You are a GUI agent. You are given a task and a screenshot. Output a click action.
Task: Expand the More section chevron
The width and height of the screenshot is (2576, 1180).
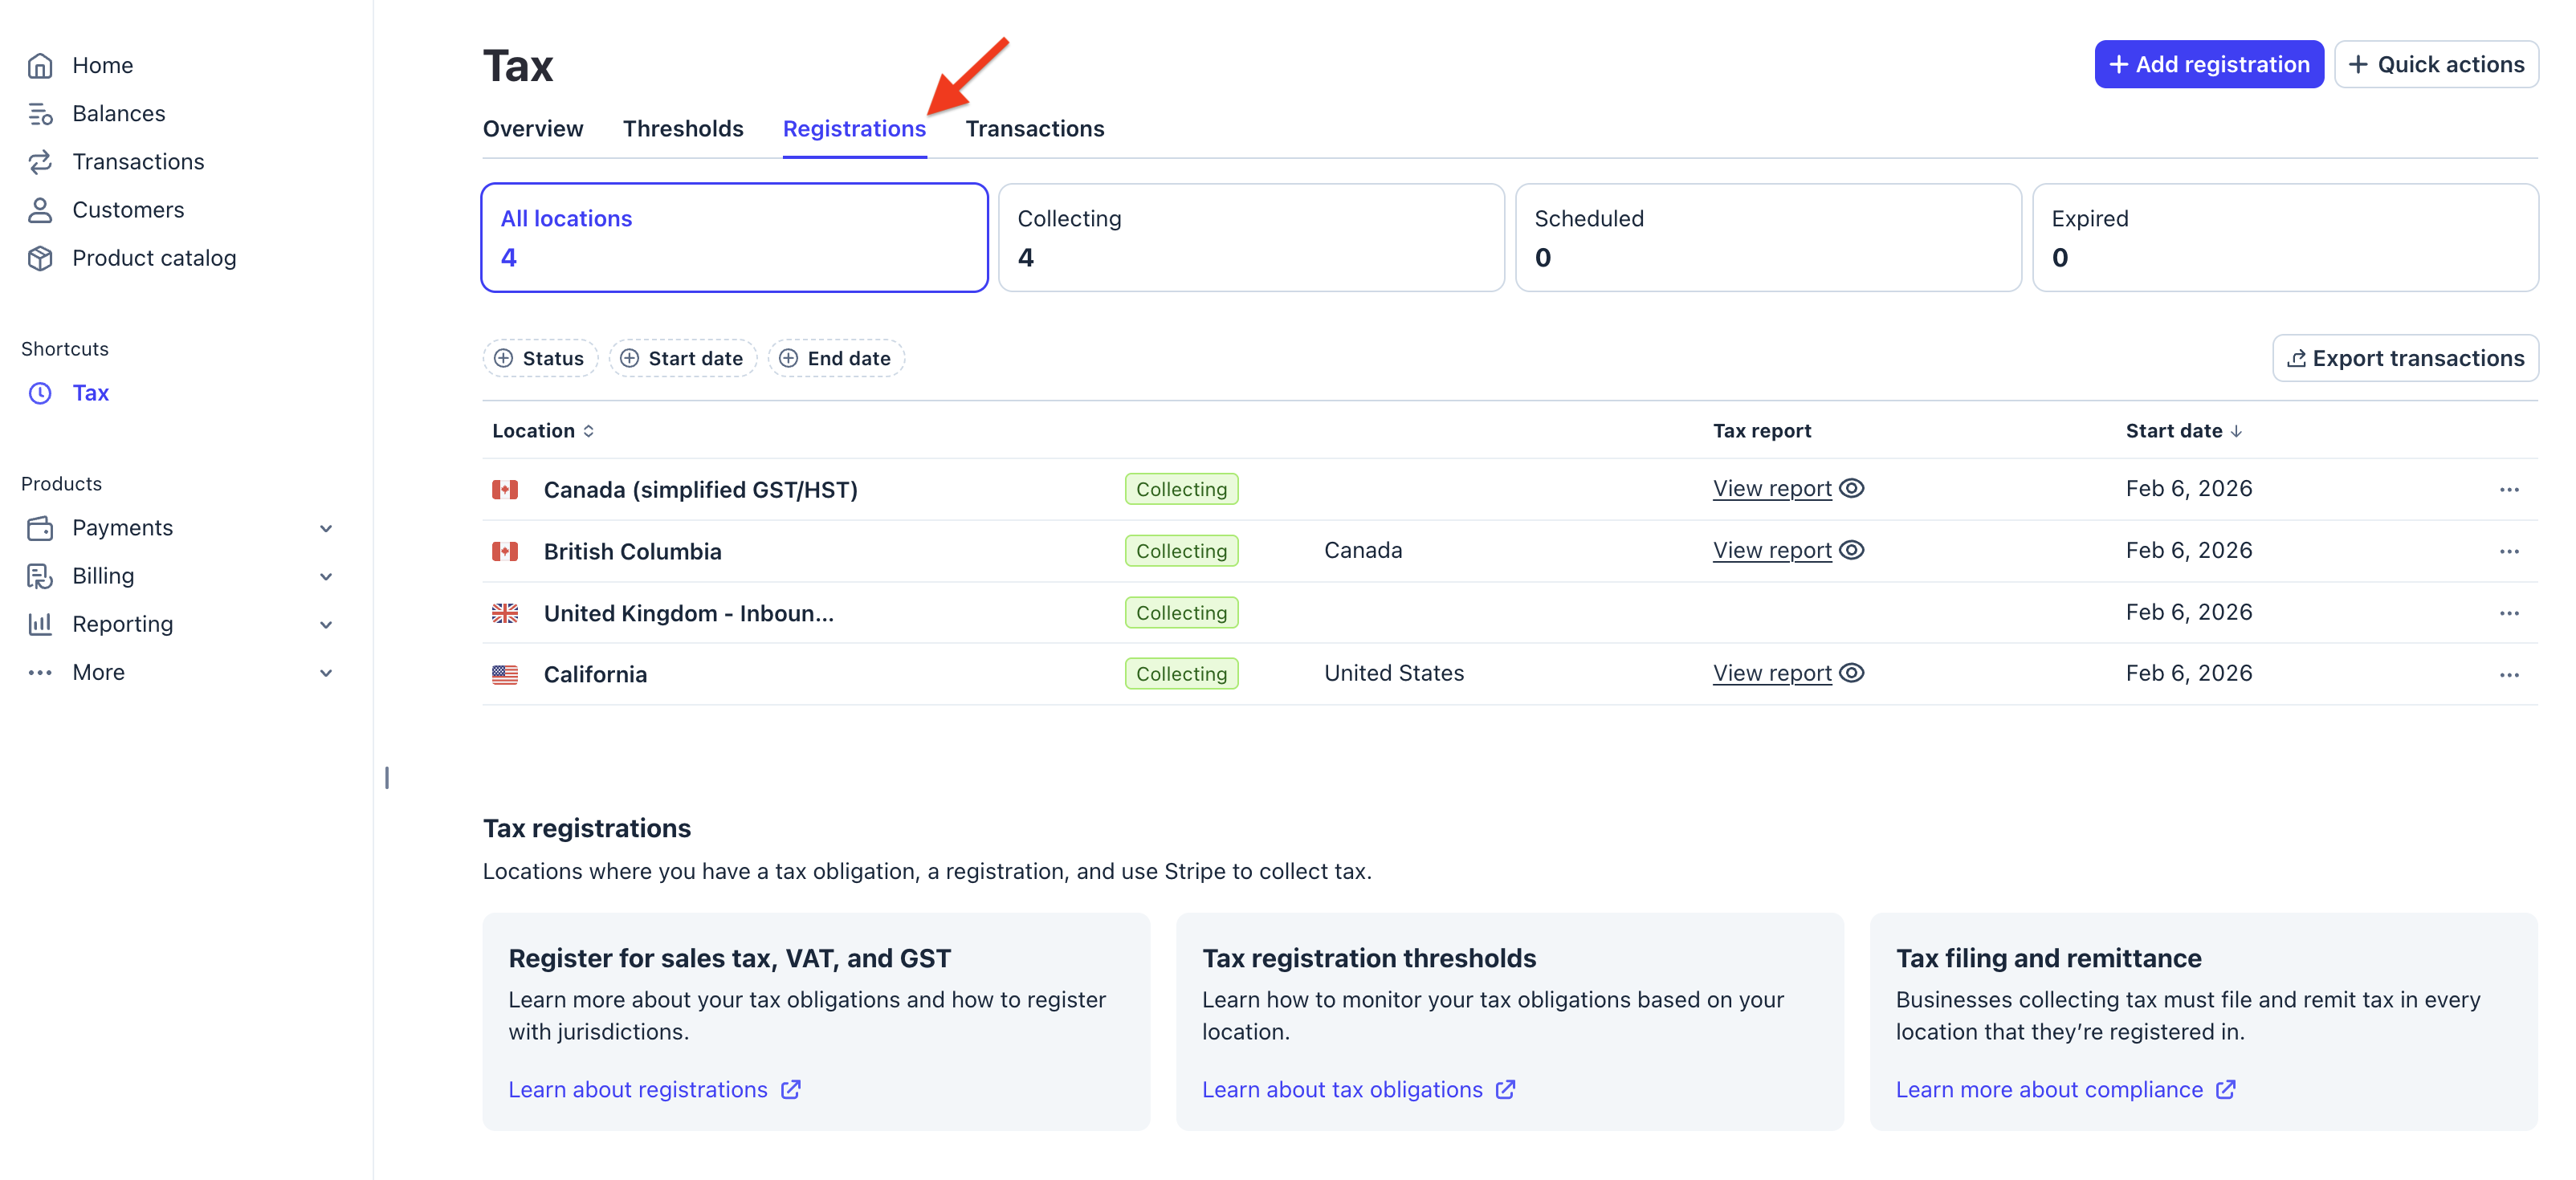pos(326,672)
